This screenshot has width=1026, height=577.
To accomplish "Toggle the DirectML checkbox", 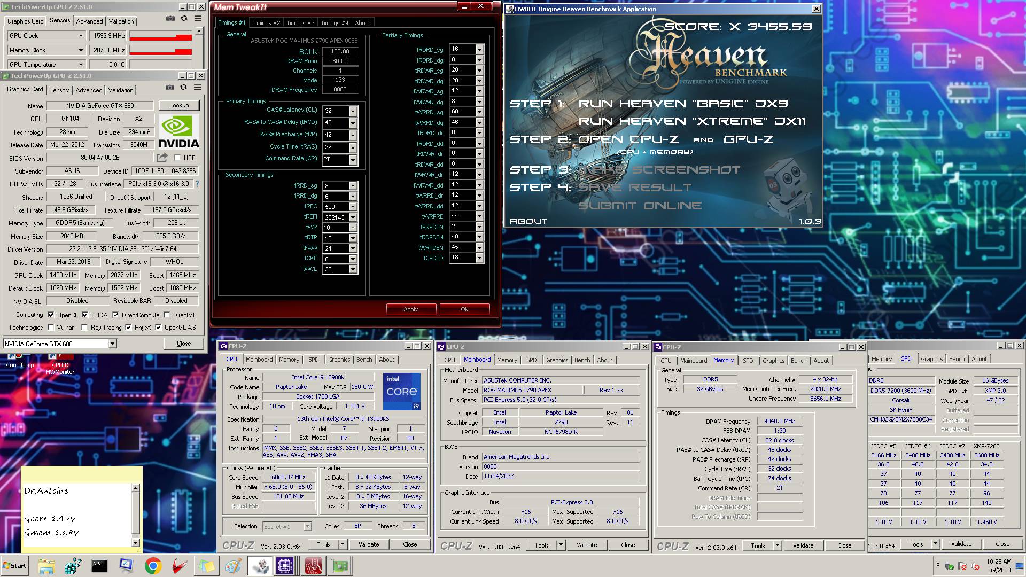I will [x=167, y=315].
